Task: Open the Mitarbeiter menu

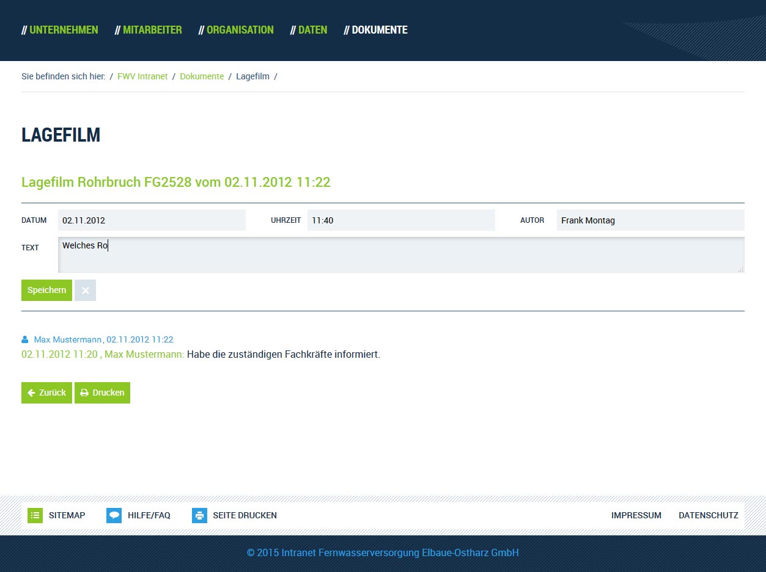Action: (x=149, y=30)
